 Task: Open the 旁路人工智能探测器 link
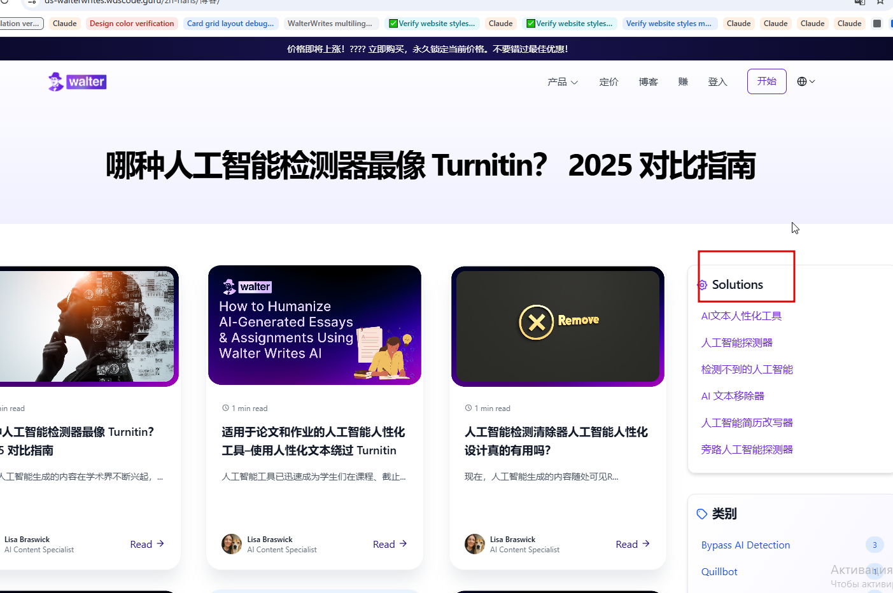click(747, 450)
